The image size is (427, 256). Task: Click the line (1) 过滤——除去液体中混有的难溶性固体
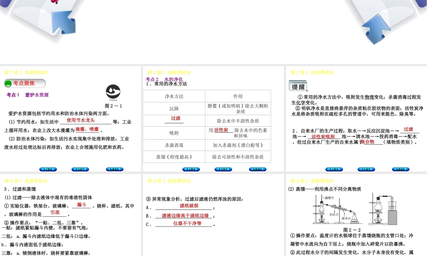pos(48,198)
